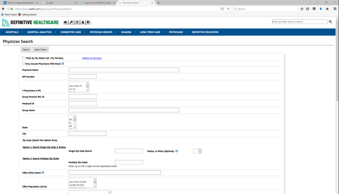Open Getting Started bookmark
Viewport: 339px width, 194px height.
click(x=27, y=14)
